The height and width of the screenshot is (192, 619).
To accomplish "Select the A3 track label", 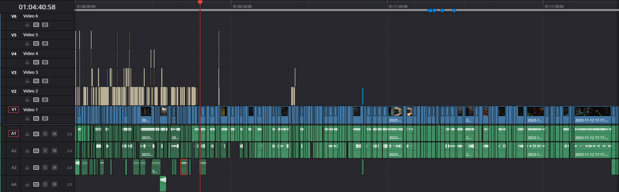I will [14, 168].
